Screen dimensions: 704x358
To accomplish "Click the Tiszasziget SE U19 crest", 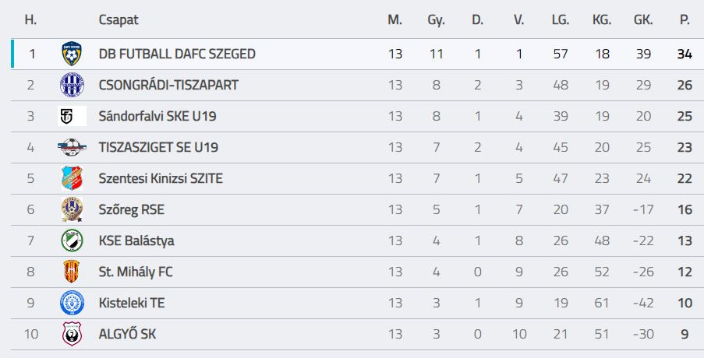I will pos(72,147).
